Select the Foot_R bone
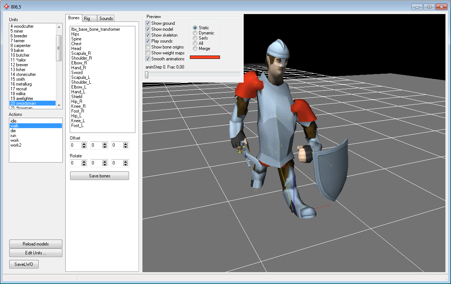The width and height of the screenshot is (451, 284). tap(102, 111)
